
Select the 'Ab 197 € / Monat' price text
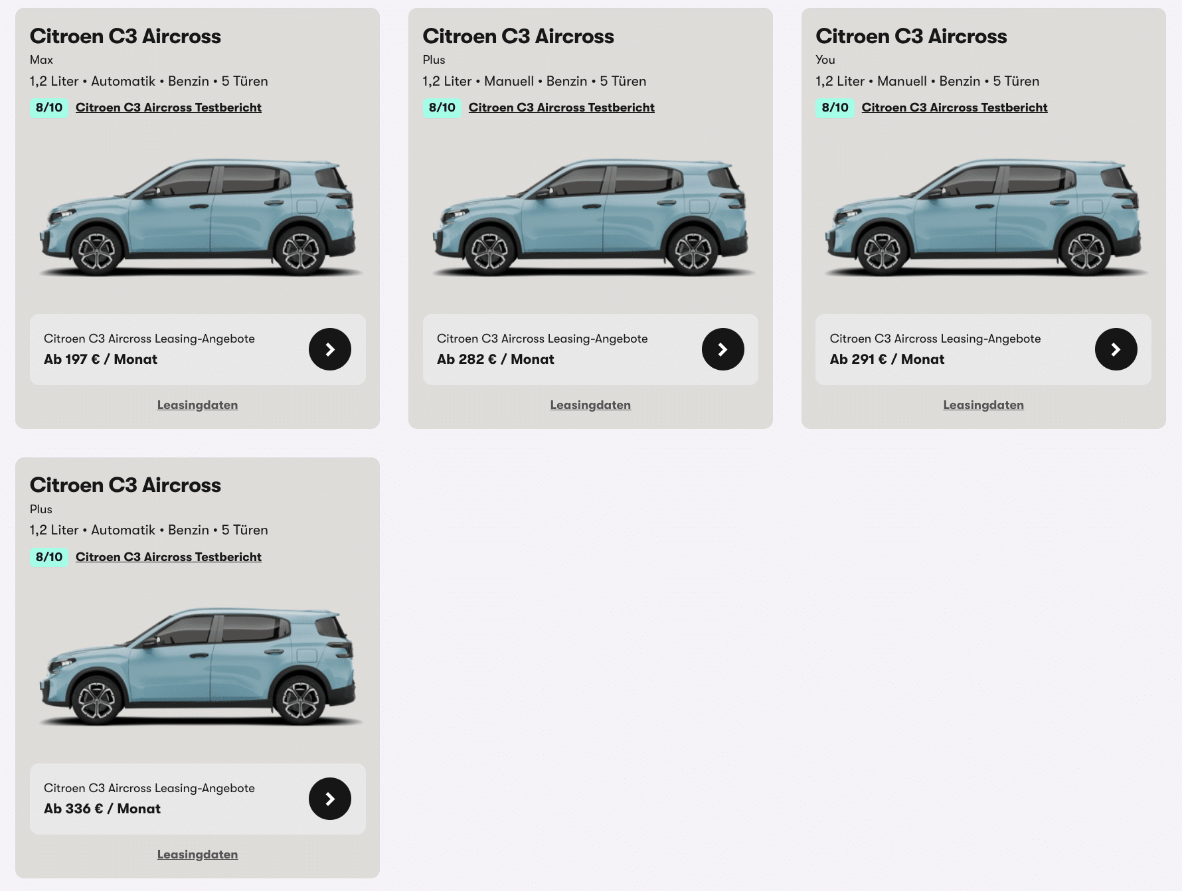[x=100, y=359]
